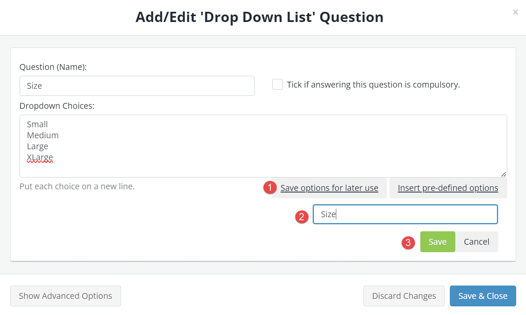The width and height of the screenshot is (526, 315).
Task: Click the 'Tick if answering this question is compulsory' label
Action: point(373,84)
